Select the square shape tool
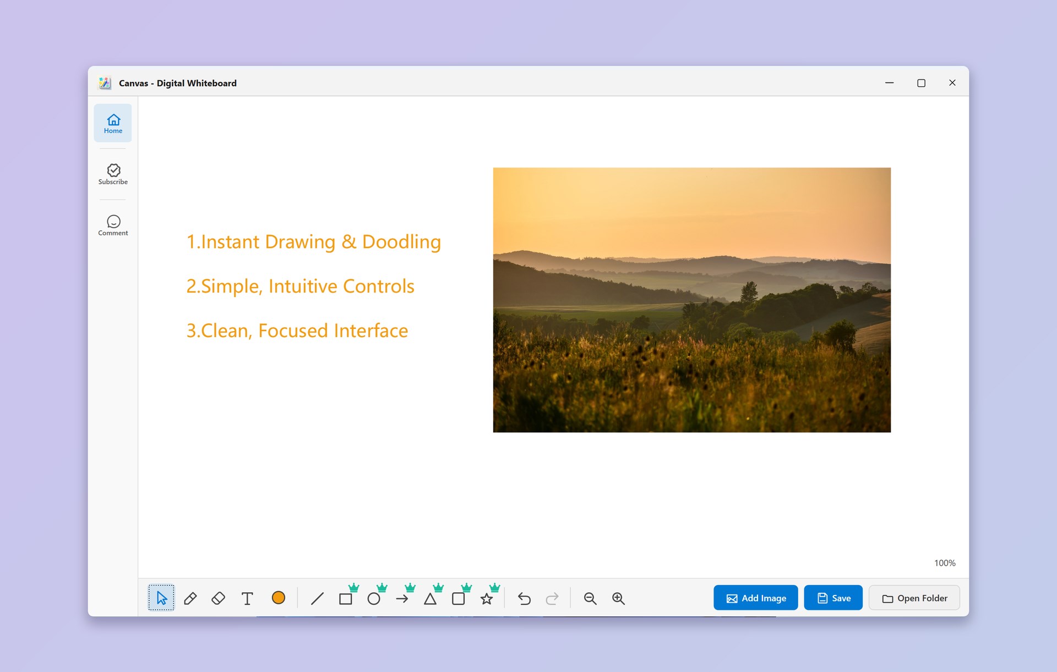Image resolution: width=1057 pixels, height=672 pixels. [346, 598]
